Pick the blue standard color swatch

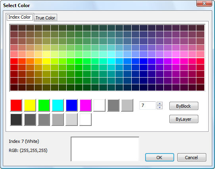(72, 105)
